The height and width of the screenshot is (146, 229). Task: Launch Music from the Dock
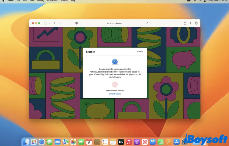pos(129,142)
